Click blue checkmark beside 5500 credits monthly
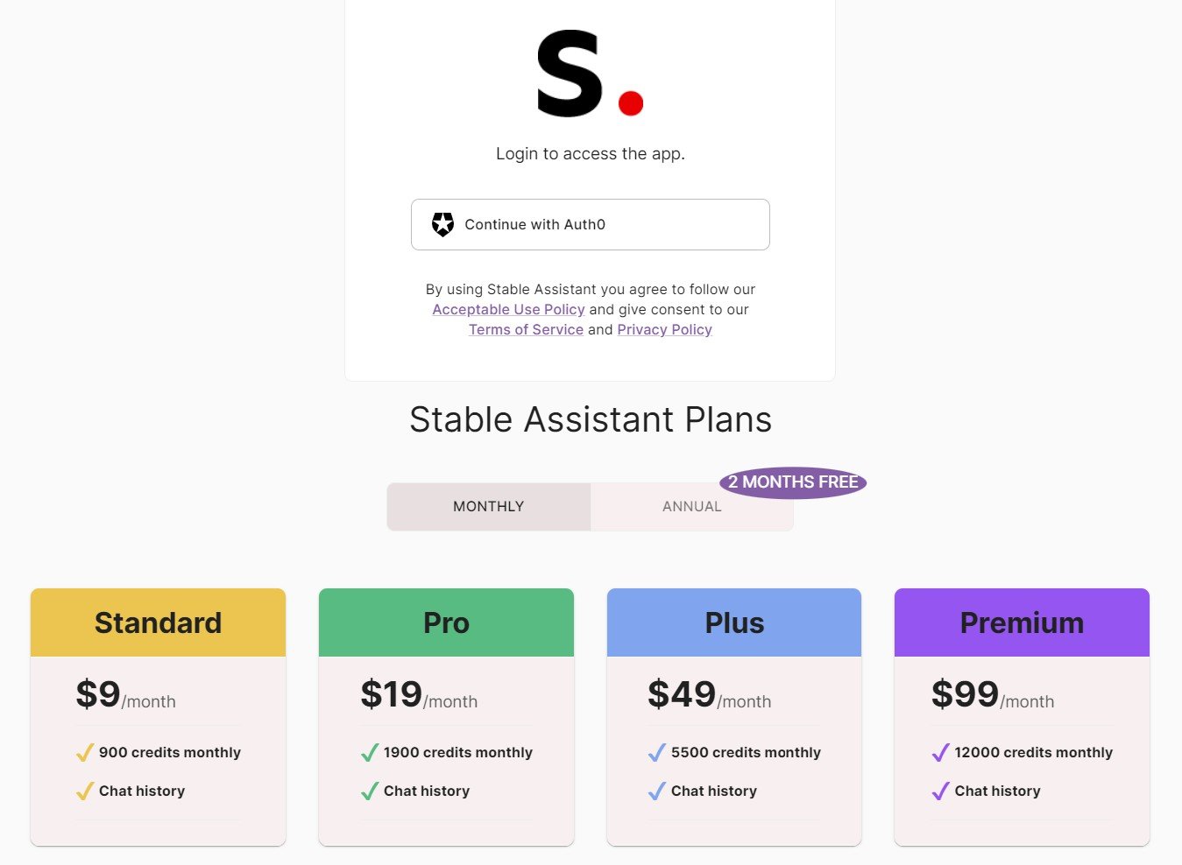 657,753
